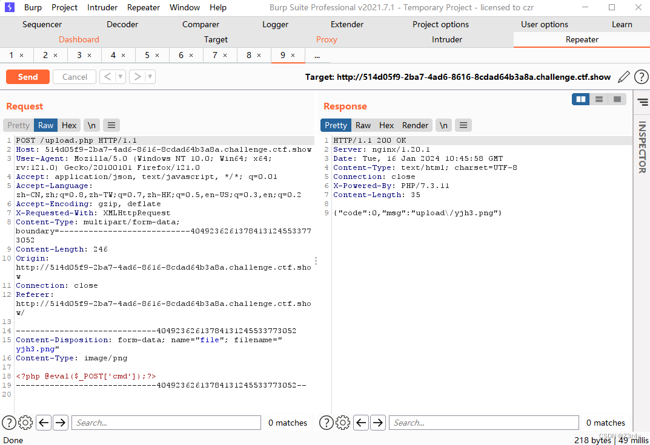This screenshot has height=445, width=650.
Task: Go to previous Request search match
Action: pyautogui.click(x=44, y=423)
